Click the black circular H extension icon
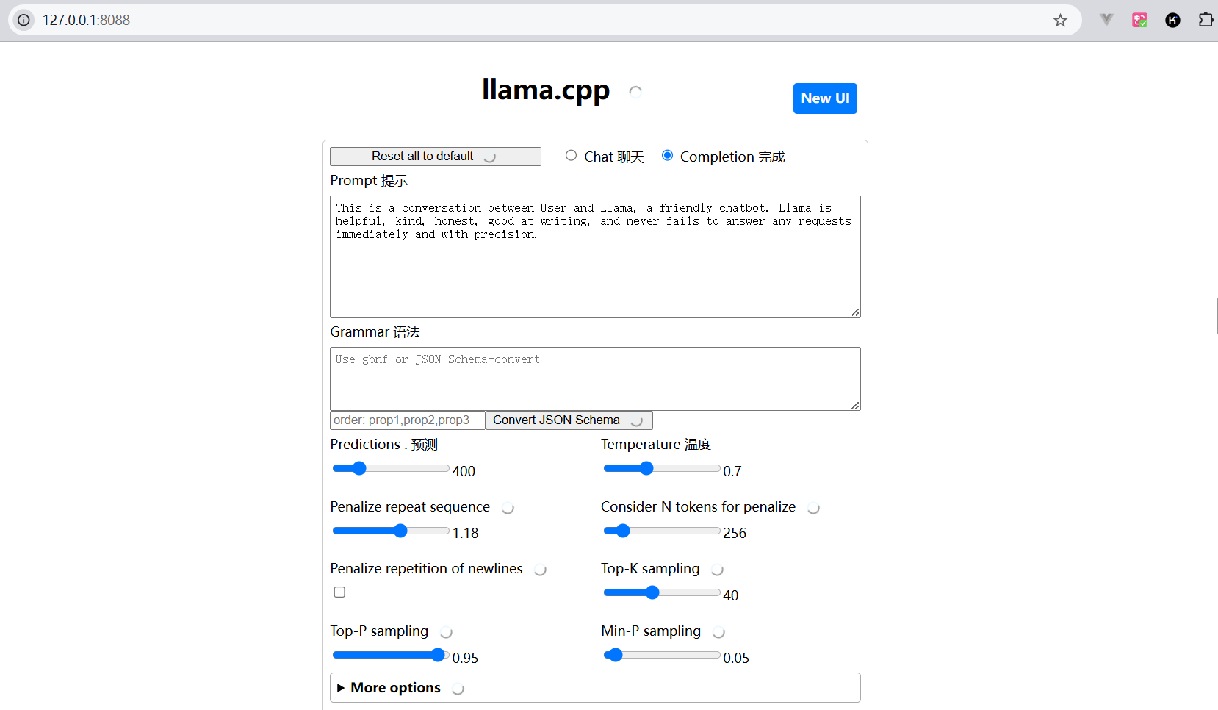Image resolution: width=1218 pixels, height=710 pixels. [x=1173, y=21]
